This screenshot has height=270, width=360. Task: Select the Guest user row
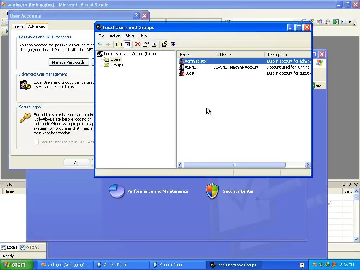click(244, 73)
